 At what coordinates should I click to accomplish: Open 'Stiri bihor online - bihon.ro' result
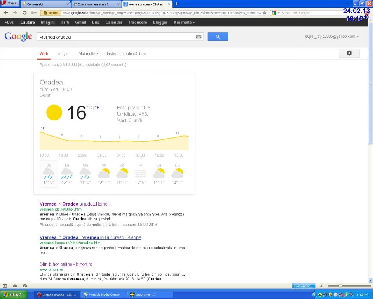[66, 264]
